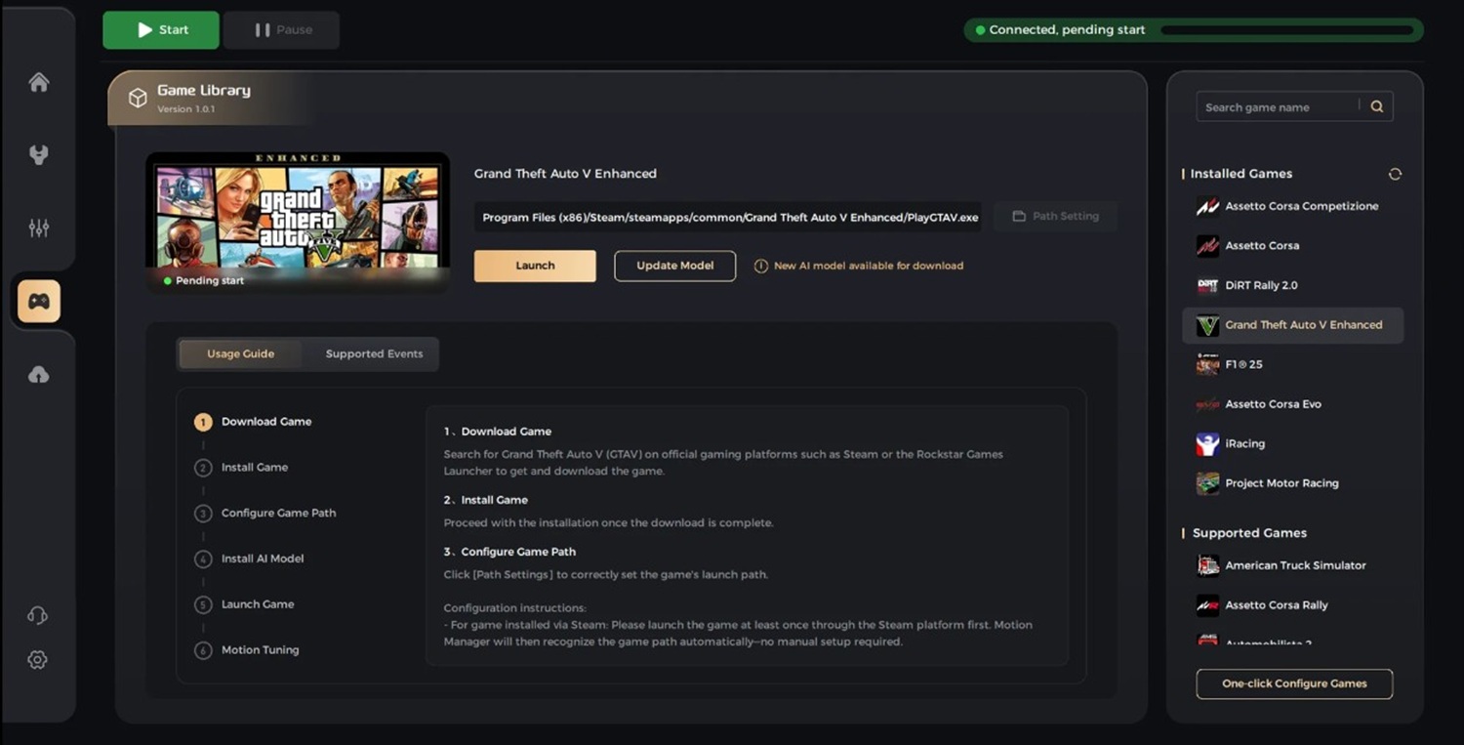Open headset support icon in sidebar
The height and width of the screenshot is (745, 1464).
[x=37, y=615]
